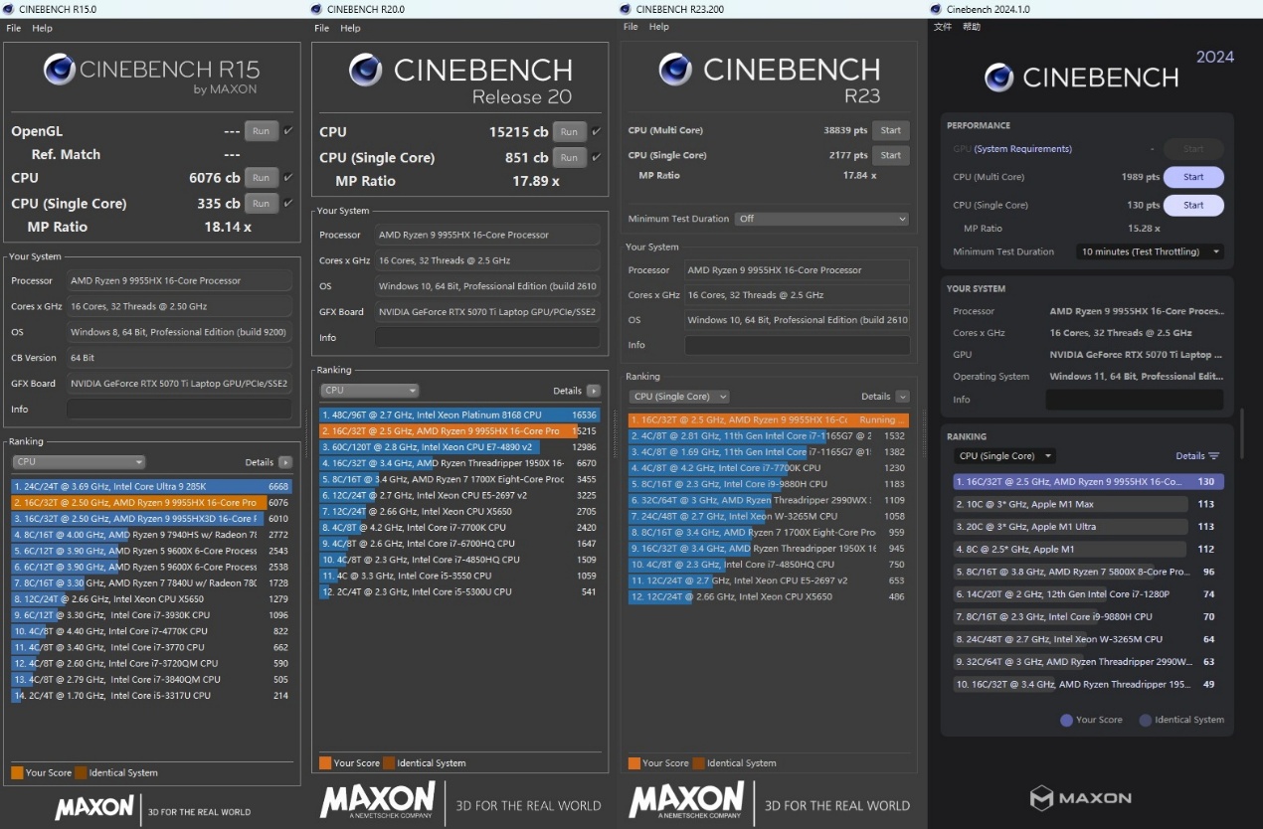Open Minimum Test Duration dropdown in R23

click(821, 219)
